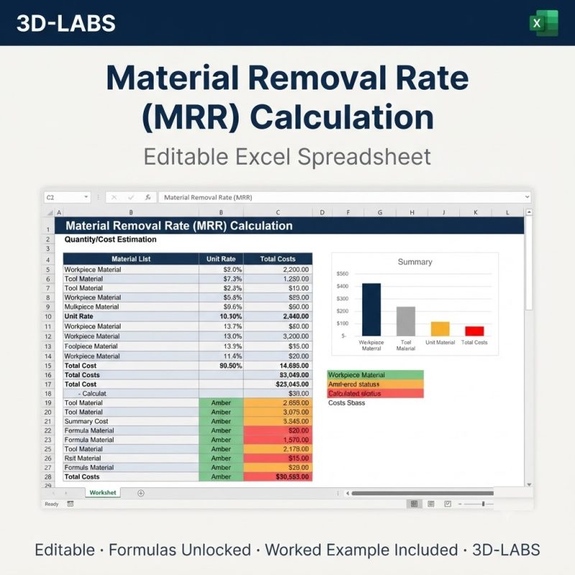This screenshot has height=575, width=575.
Task: Click the Select All corner triangle
Action: tap(50, 213)
